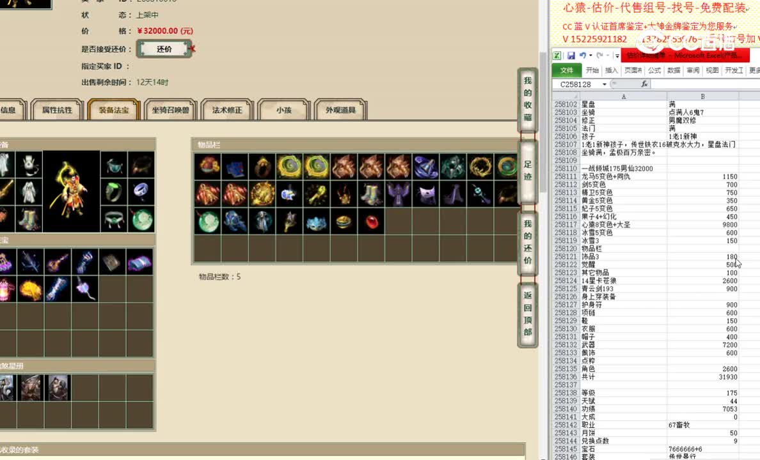Click the character portrait in equipment panel
The height and width of the screenshot is (460, 760).
pyautogui.click(x=71, y=191)
